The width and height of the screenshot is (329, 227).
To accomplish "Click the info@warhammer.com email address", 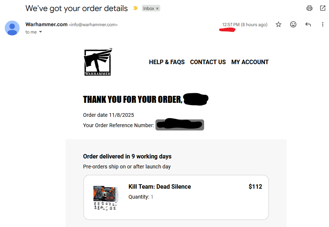I will (x=93, y=25).
